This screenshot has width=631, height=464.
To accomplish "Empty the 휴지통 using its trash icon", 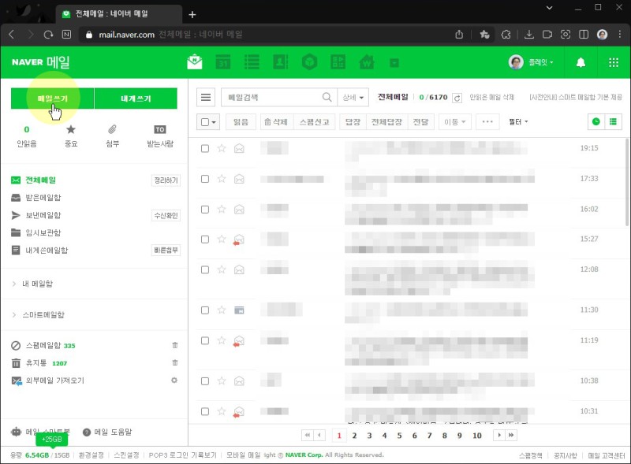I will tap(175, 362).
